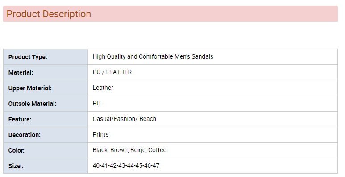Click the PU / LEATHER value
Image resolution: width=345 pixels, height=177 pixels.
click(x=112, y=72)
